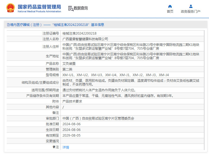This screenshot has width=209, height=156.
Task: Click the slash value in 其他内容 row
Action: pos(63,107)
